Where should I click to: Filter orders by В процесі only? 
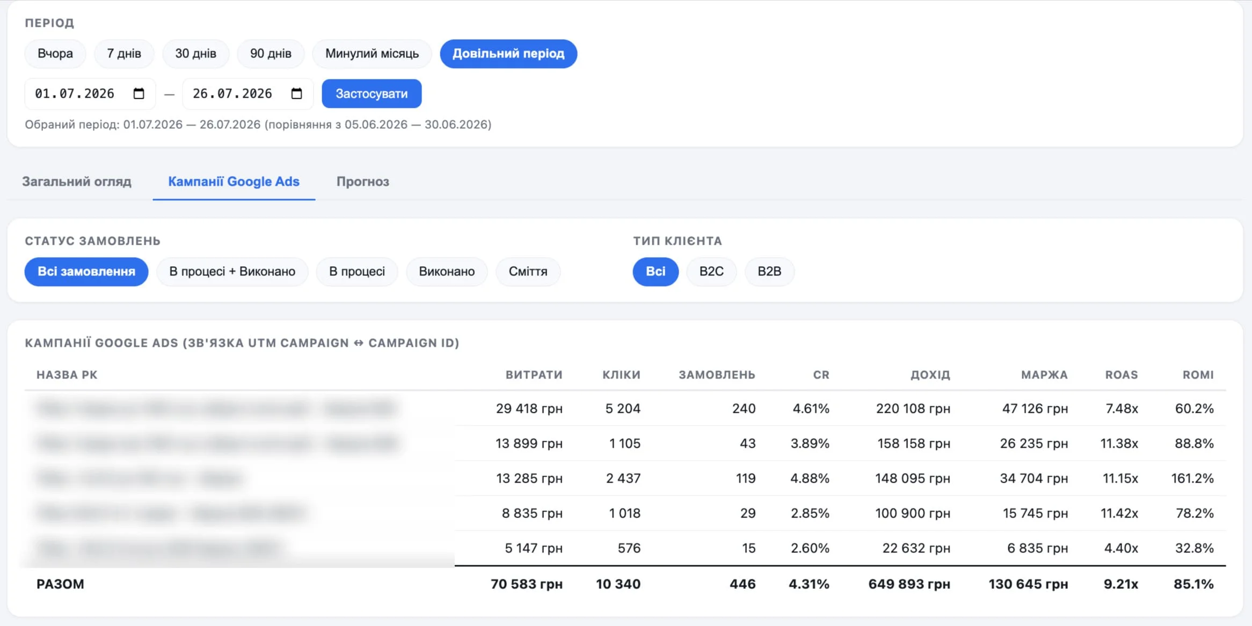click(357, 272)
